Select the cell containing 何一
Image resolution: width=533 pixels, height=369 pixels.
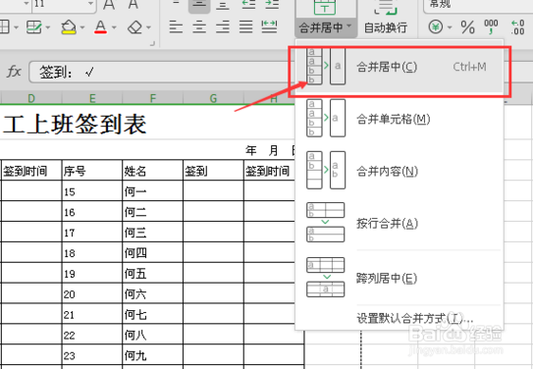pos(152,191)
